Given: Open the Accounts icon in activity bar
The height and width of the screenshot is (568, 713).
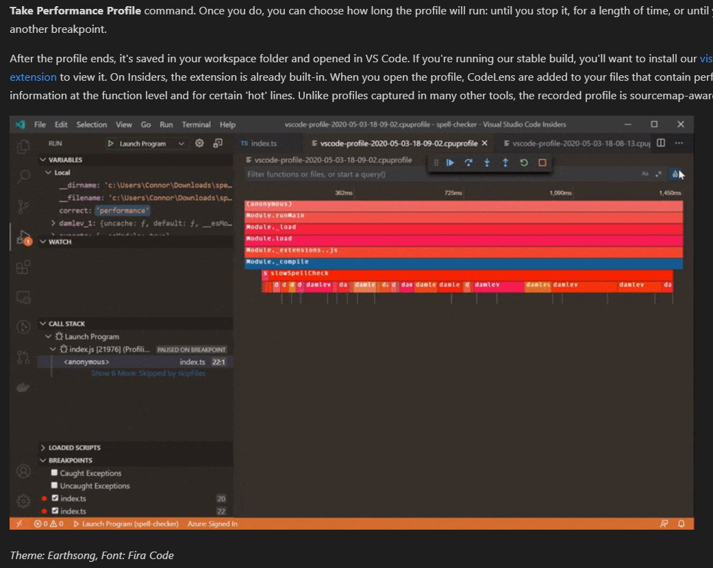Looking at the screenshot, I should (23, 472).
